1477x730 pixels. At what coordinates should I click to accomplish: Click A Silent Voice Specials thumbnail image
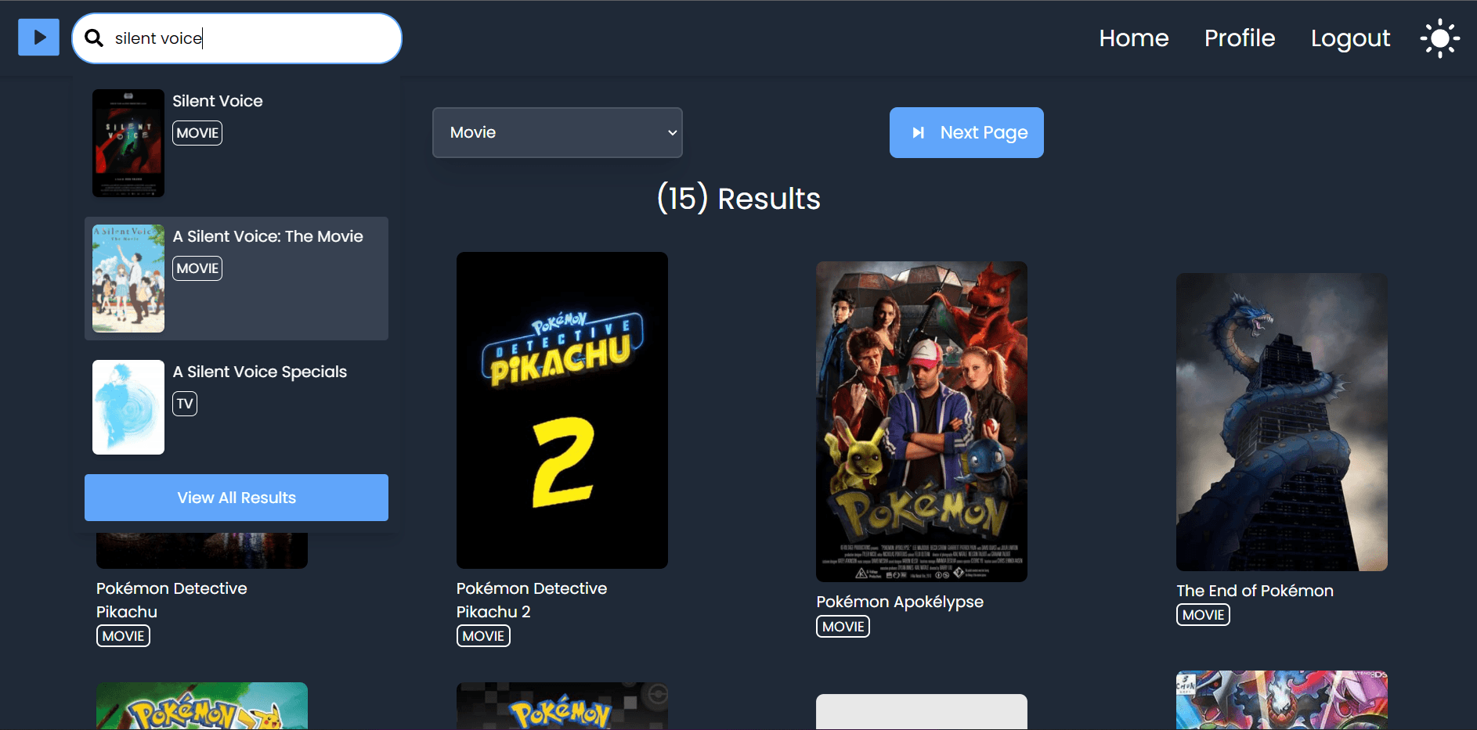click(128, 407)
